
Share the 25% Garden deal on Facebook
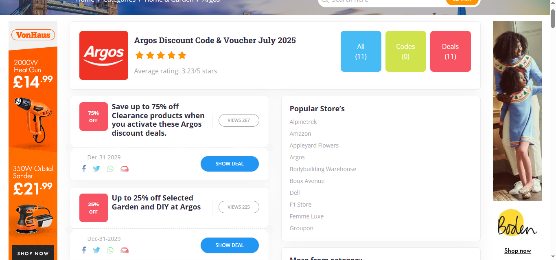pos(84,250)
